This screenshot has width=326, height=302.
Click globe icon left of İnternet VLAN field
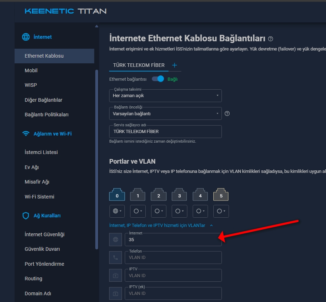(x=116, y=240)
